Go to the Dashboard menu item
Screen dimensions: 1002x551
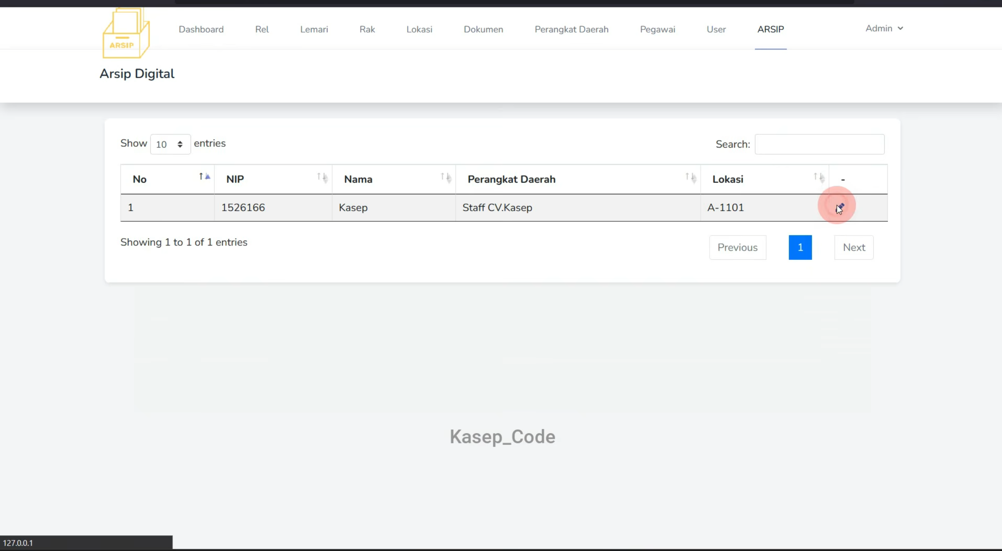pos(201,29)
